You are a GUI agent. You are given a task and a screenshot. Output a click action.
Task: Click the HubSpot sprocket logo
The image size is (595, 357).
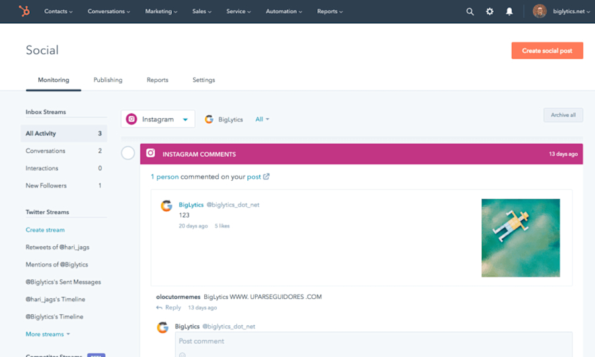pos(24,11)
